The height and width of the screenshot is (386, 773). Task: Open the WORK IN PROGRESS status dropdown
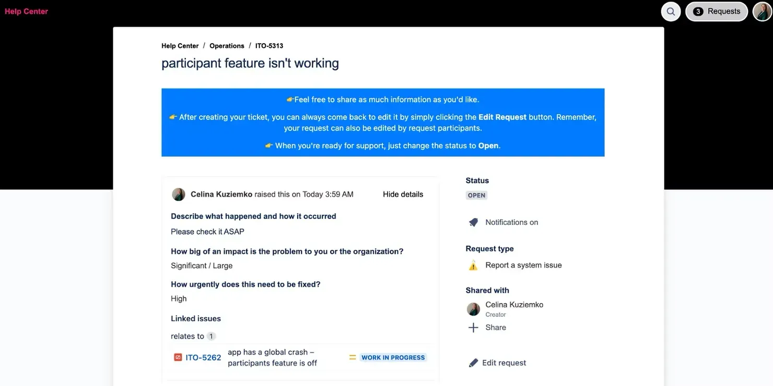393,357
